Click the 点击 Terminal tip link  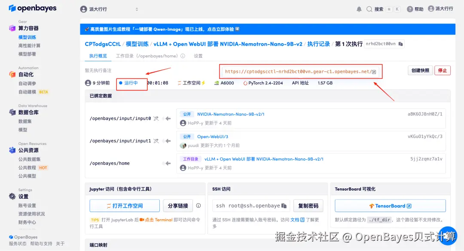tap(159, 220)
